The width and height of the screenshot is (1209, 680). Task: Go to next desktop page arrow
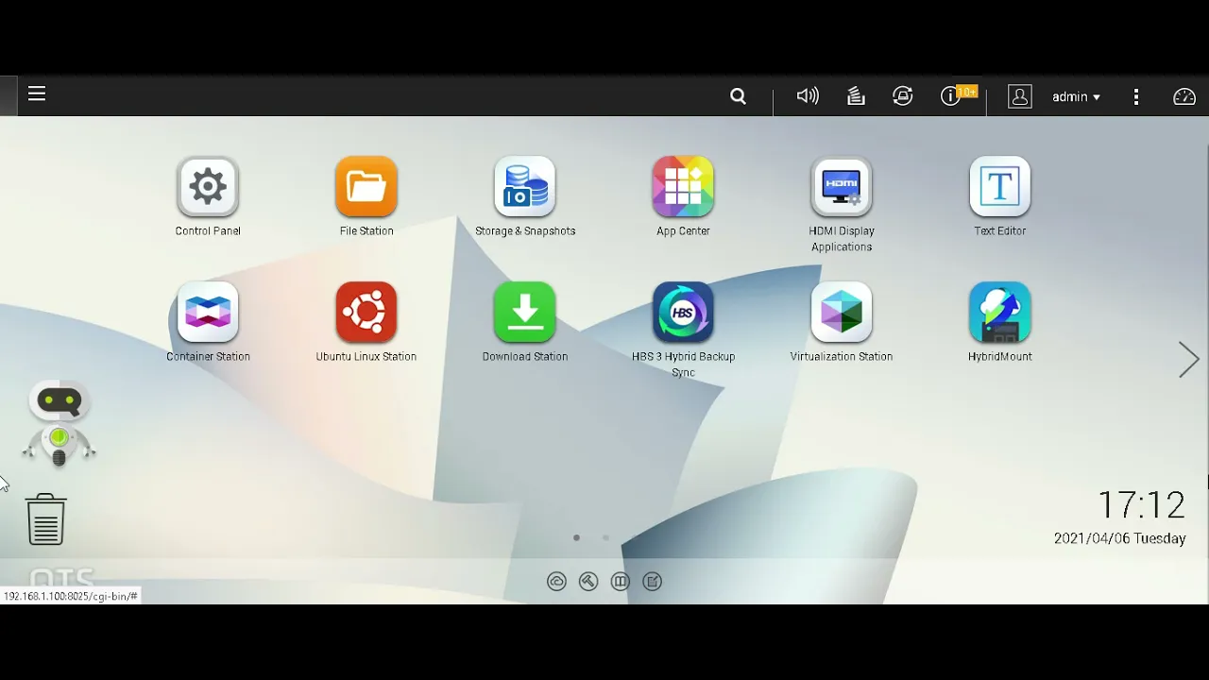click(1188, 360)
